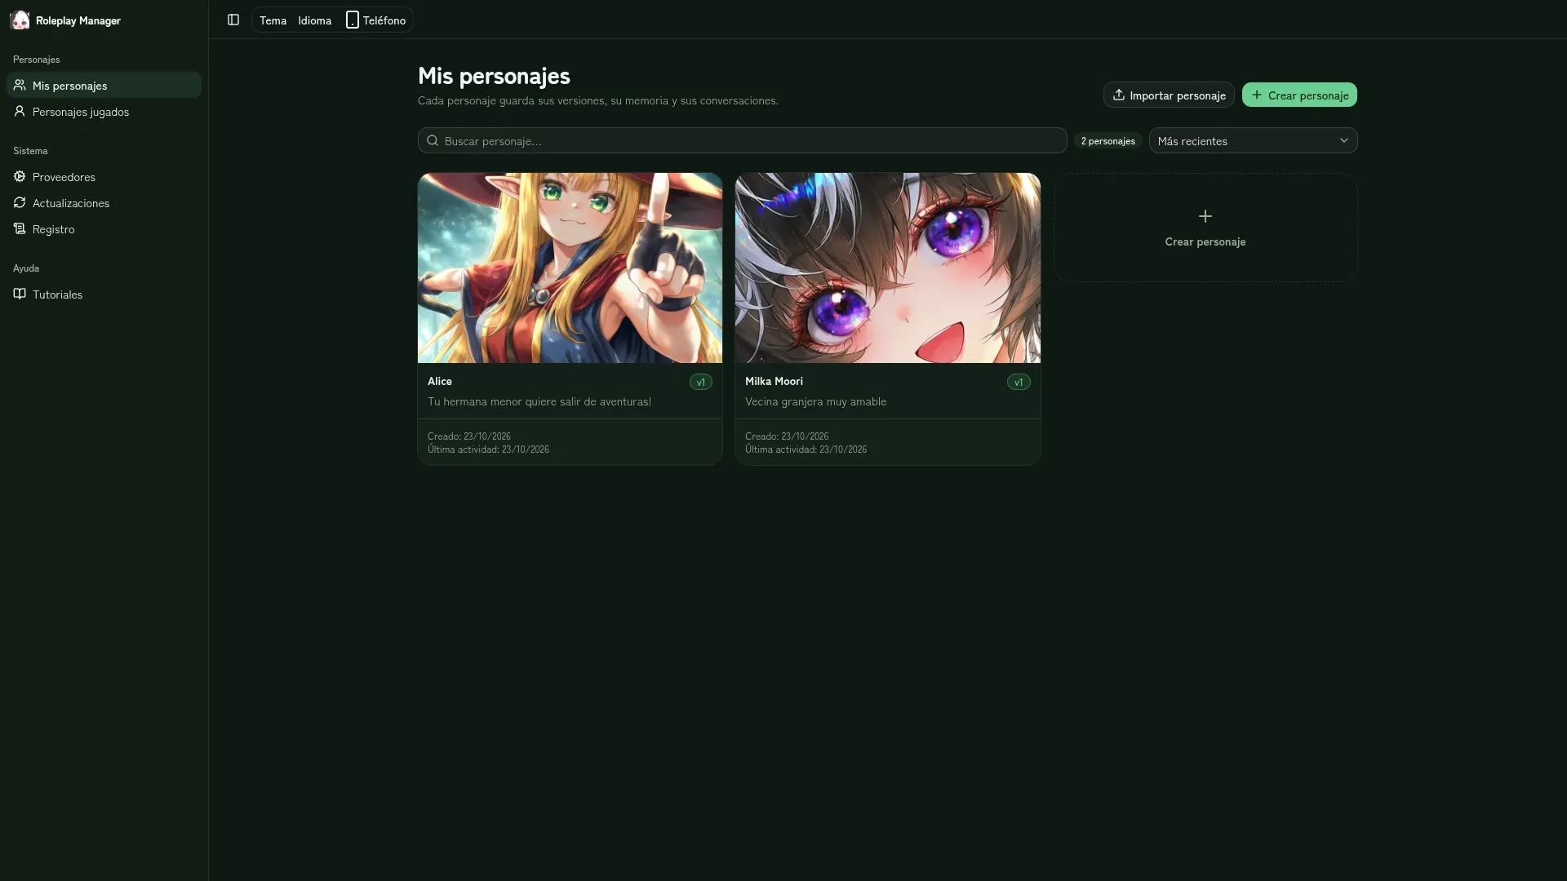
Task: Click the Tutoriales book icon
Action: (x=20, y=294)
